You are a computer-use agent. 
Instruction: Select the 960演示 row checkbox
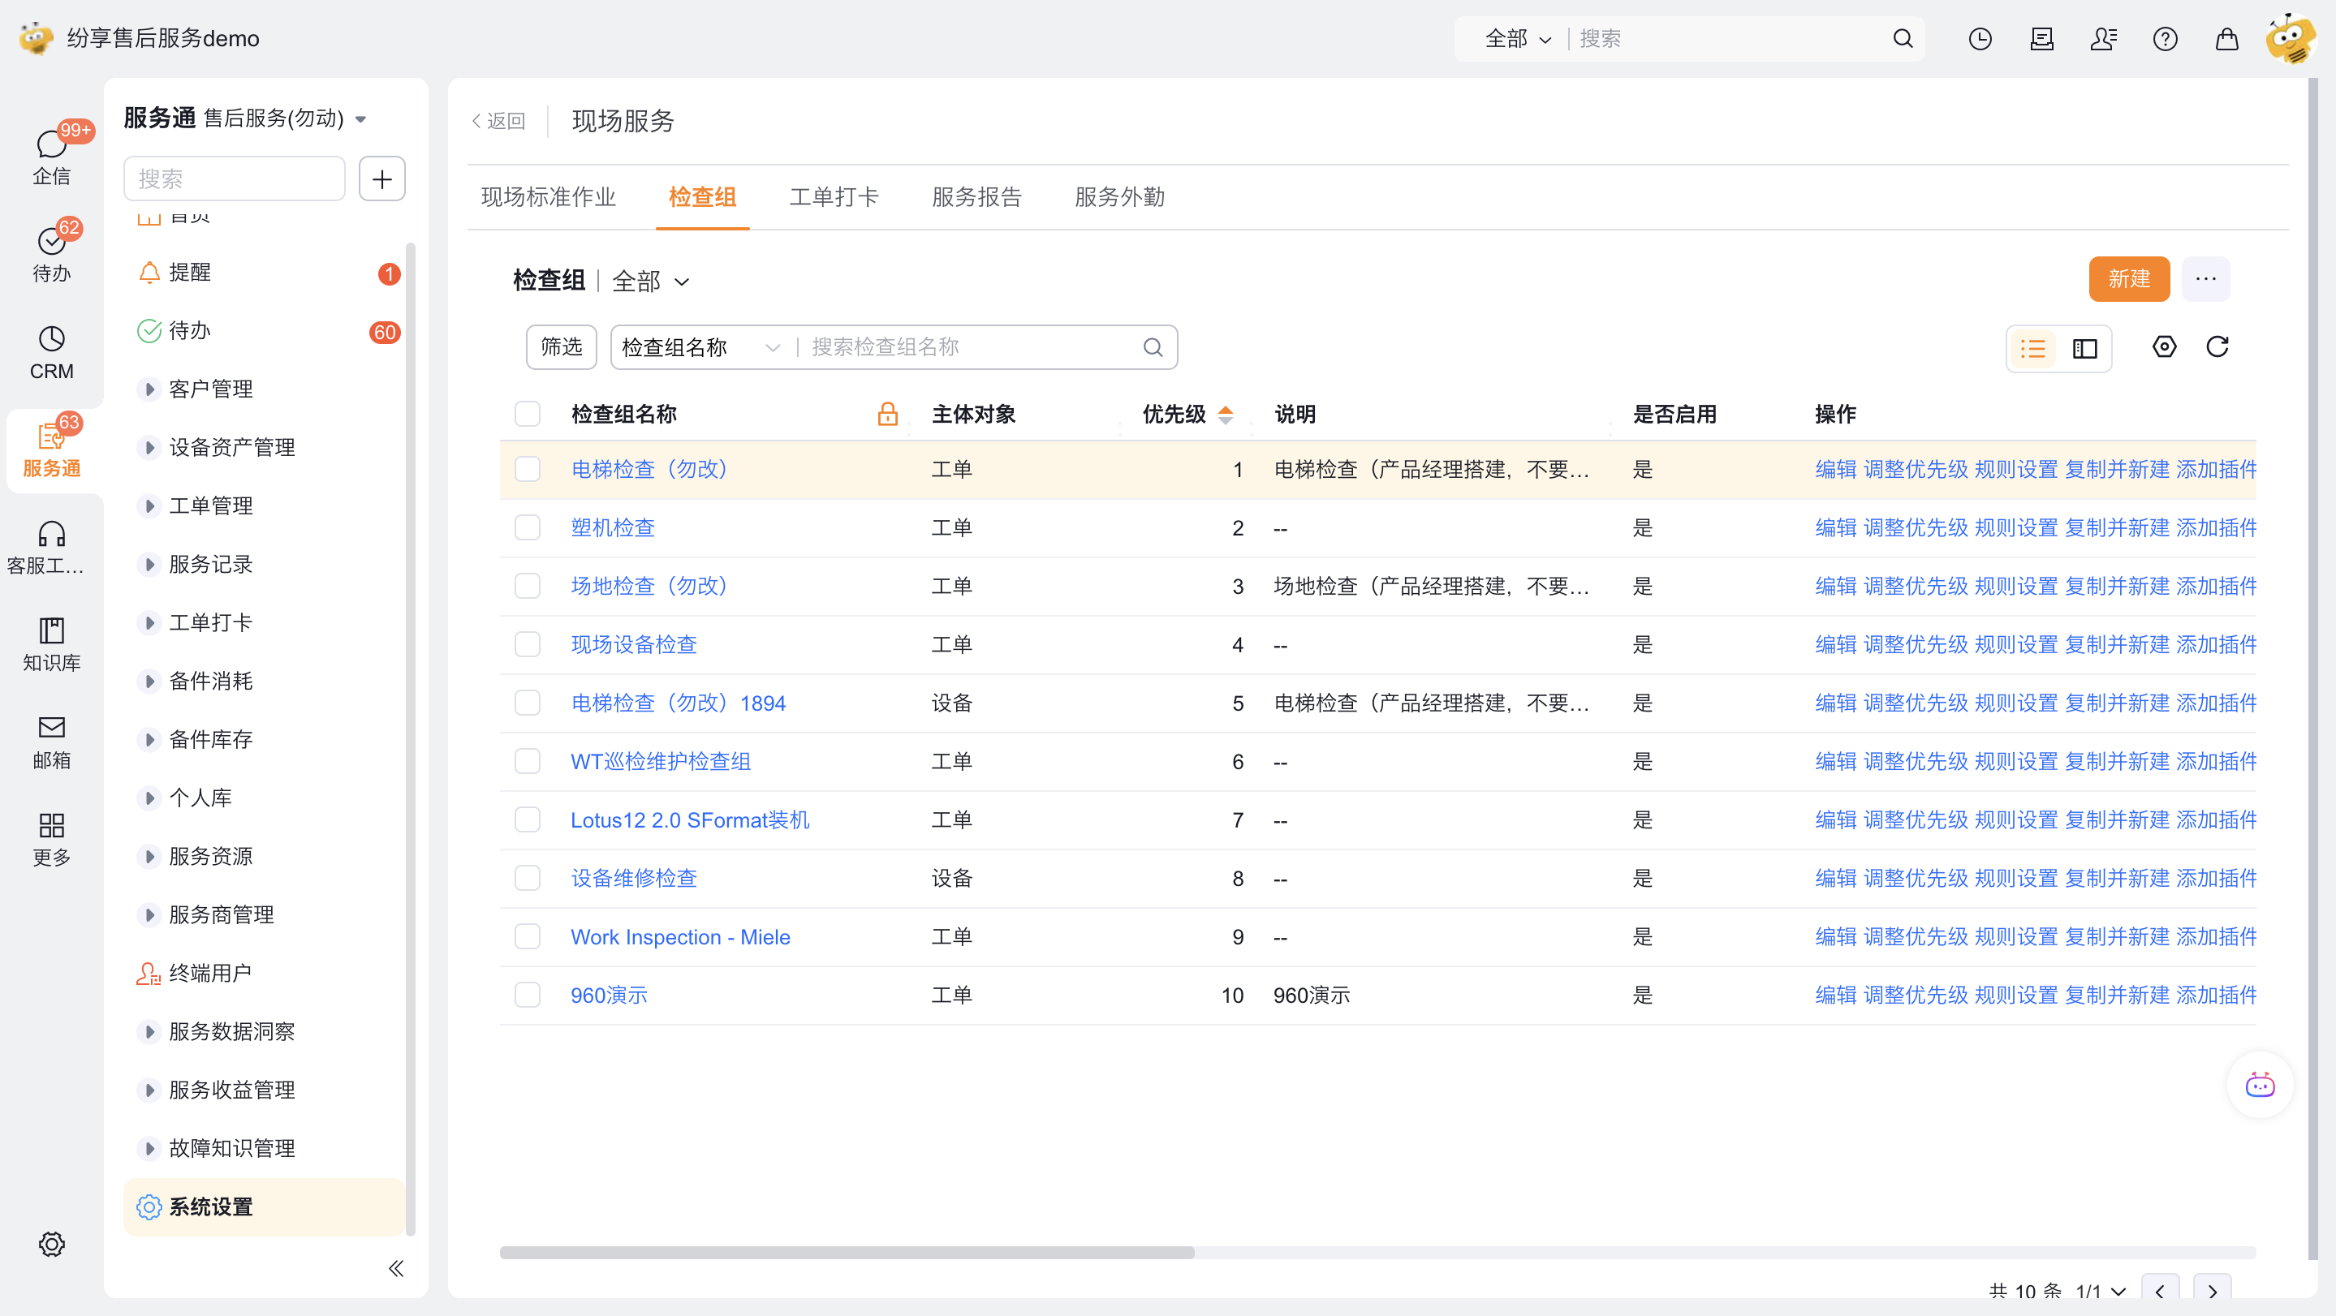527,994
